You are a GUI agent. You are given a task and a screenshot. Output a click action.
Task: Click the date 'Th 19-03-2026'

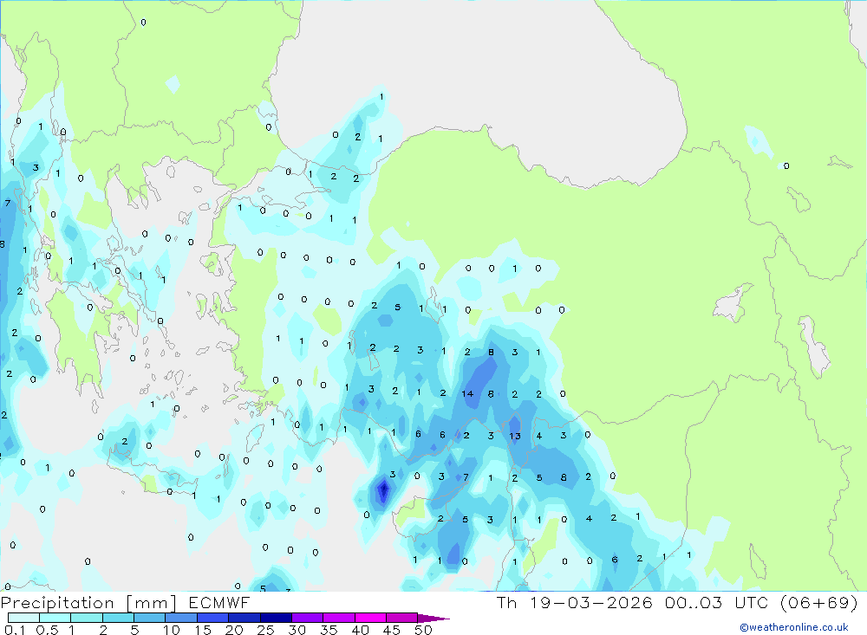574,603
